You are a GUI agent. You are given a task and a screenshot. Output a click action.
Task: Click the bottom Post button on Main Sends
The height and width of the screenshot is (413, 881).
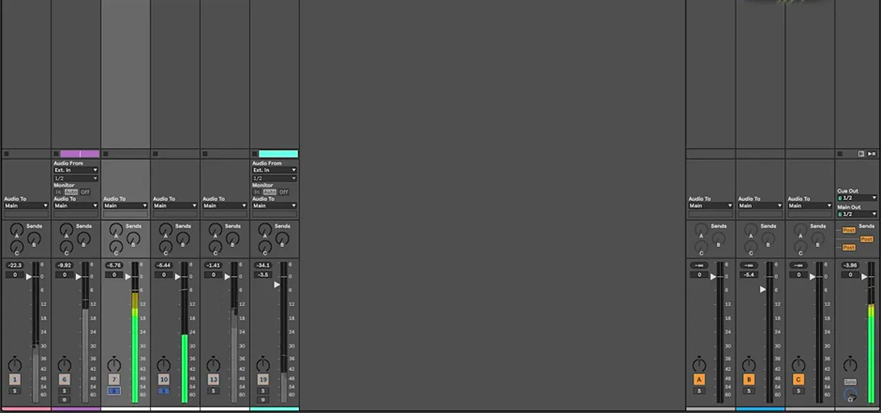click(849, 247)
